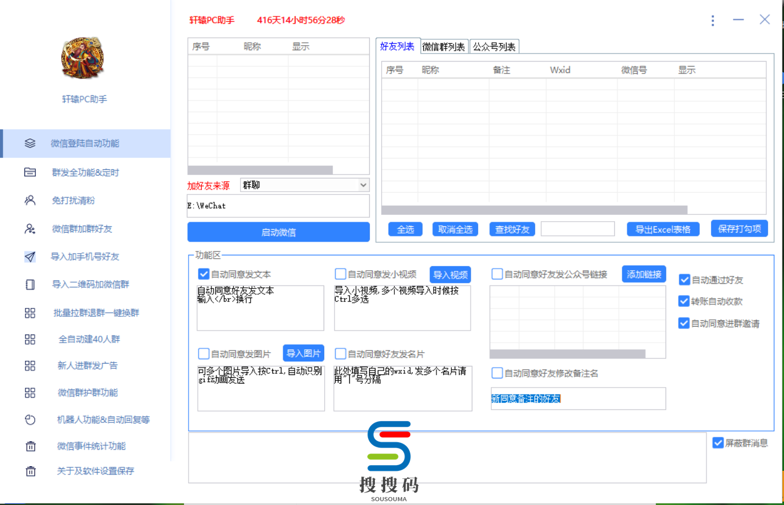Click the folder icon beside 群发全功能&定时
784x505 pixels.
point(30,172)
